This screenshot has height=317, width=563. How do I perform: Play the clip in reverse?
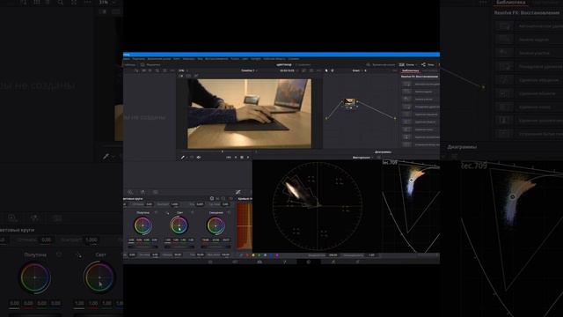[x=236, y=158]
